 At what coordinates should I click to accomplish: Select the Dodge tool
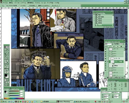coord(8,63)
